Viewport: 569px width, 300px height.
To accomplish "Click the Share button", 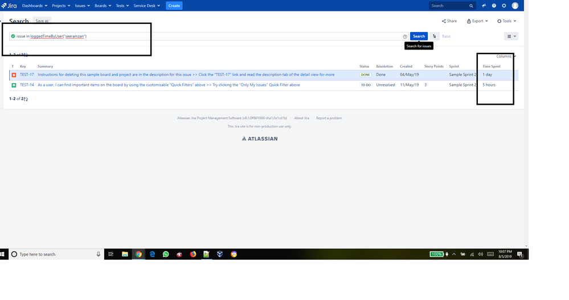I will (x=449, y=21).
